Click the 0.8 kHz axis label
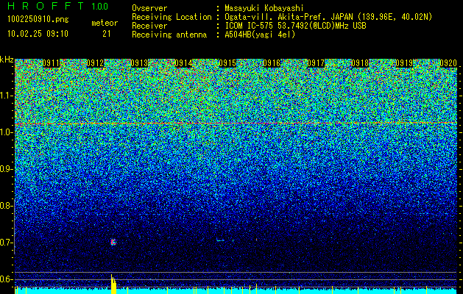The height and width of the screenshot is (294, 463). [6, 206]
